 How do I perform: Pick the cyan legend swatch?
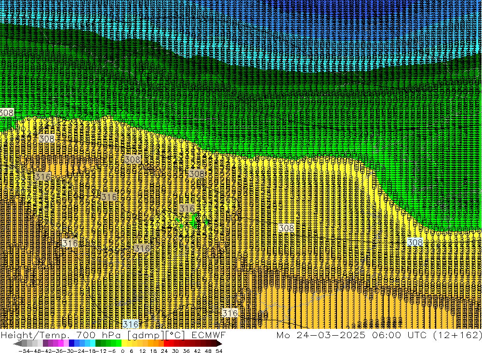(x=93, y=343)
